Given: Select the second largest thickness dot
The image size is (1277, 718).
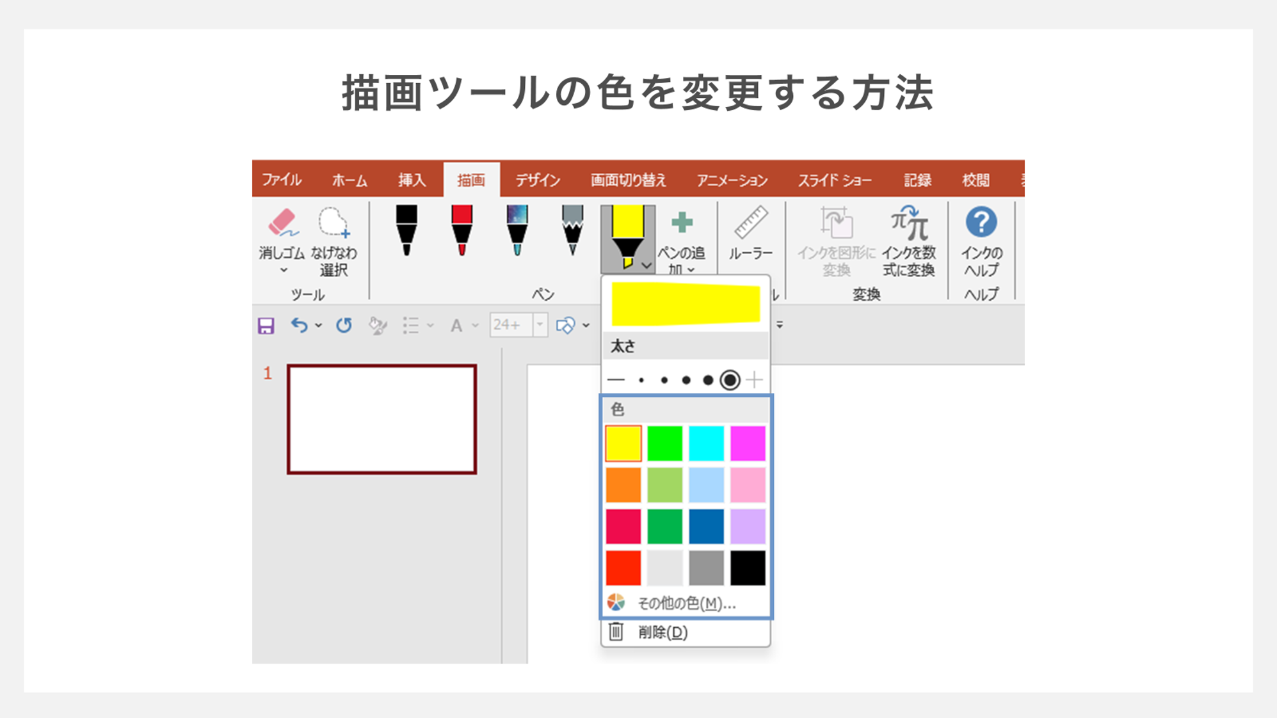Looking at the screenshot, I should click(x=708, y=380).
